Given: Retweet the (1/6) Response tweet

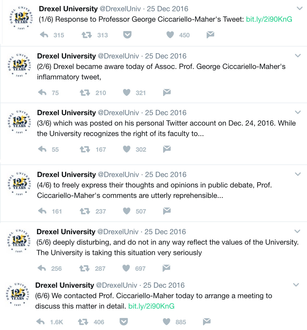Looking at the screenshot, I should pos(87,35).
